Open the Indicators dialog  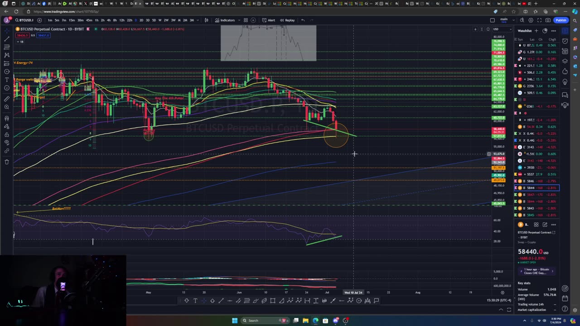click(225, 20)
